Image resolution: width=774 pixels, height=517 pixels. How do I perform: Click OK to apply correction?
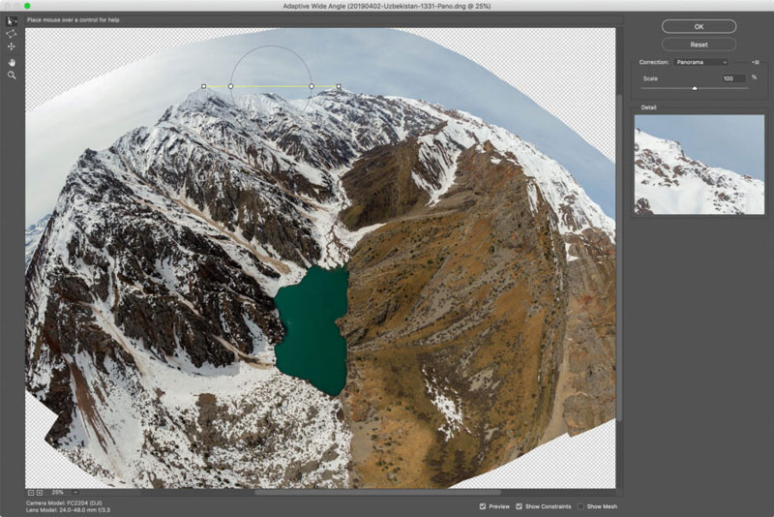point(699,26)
